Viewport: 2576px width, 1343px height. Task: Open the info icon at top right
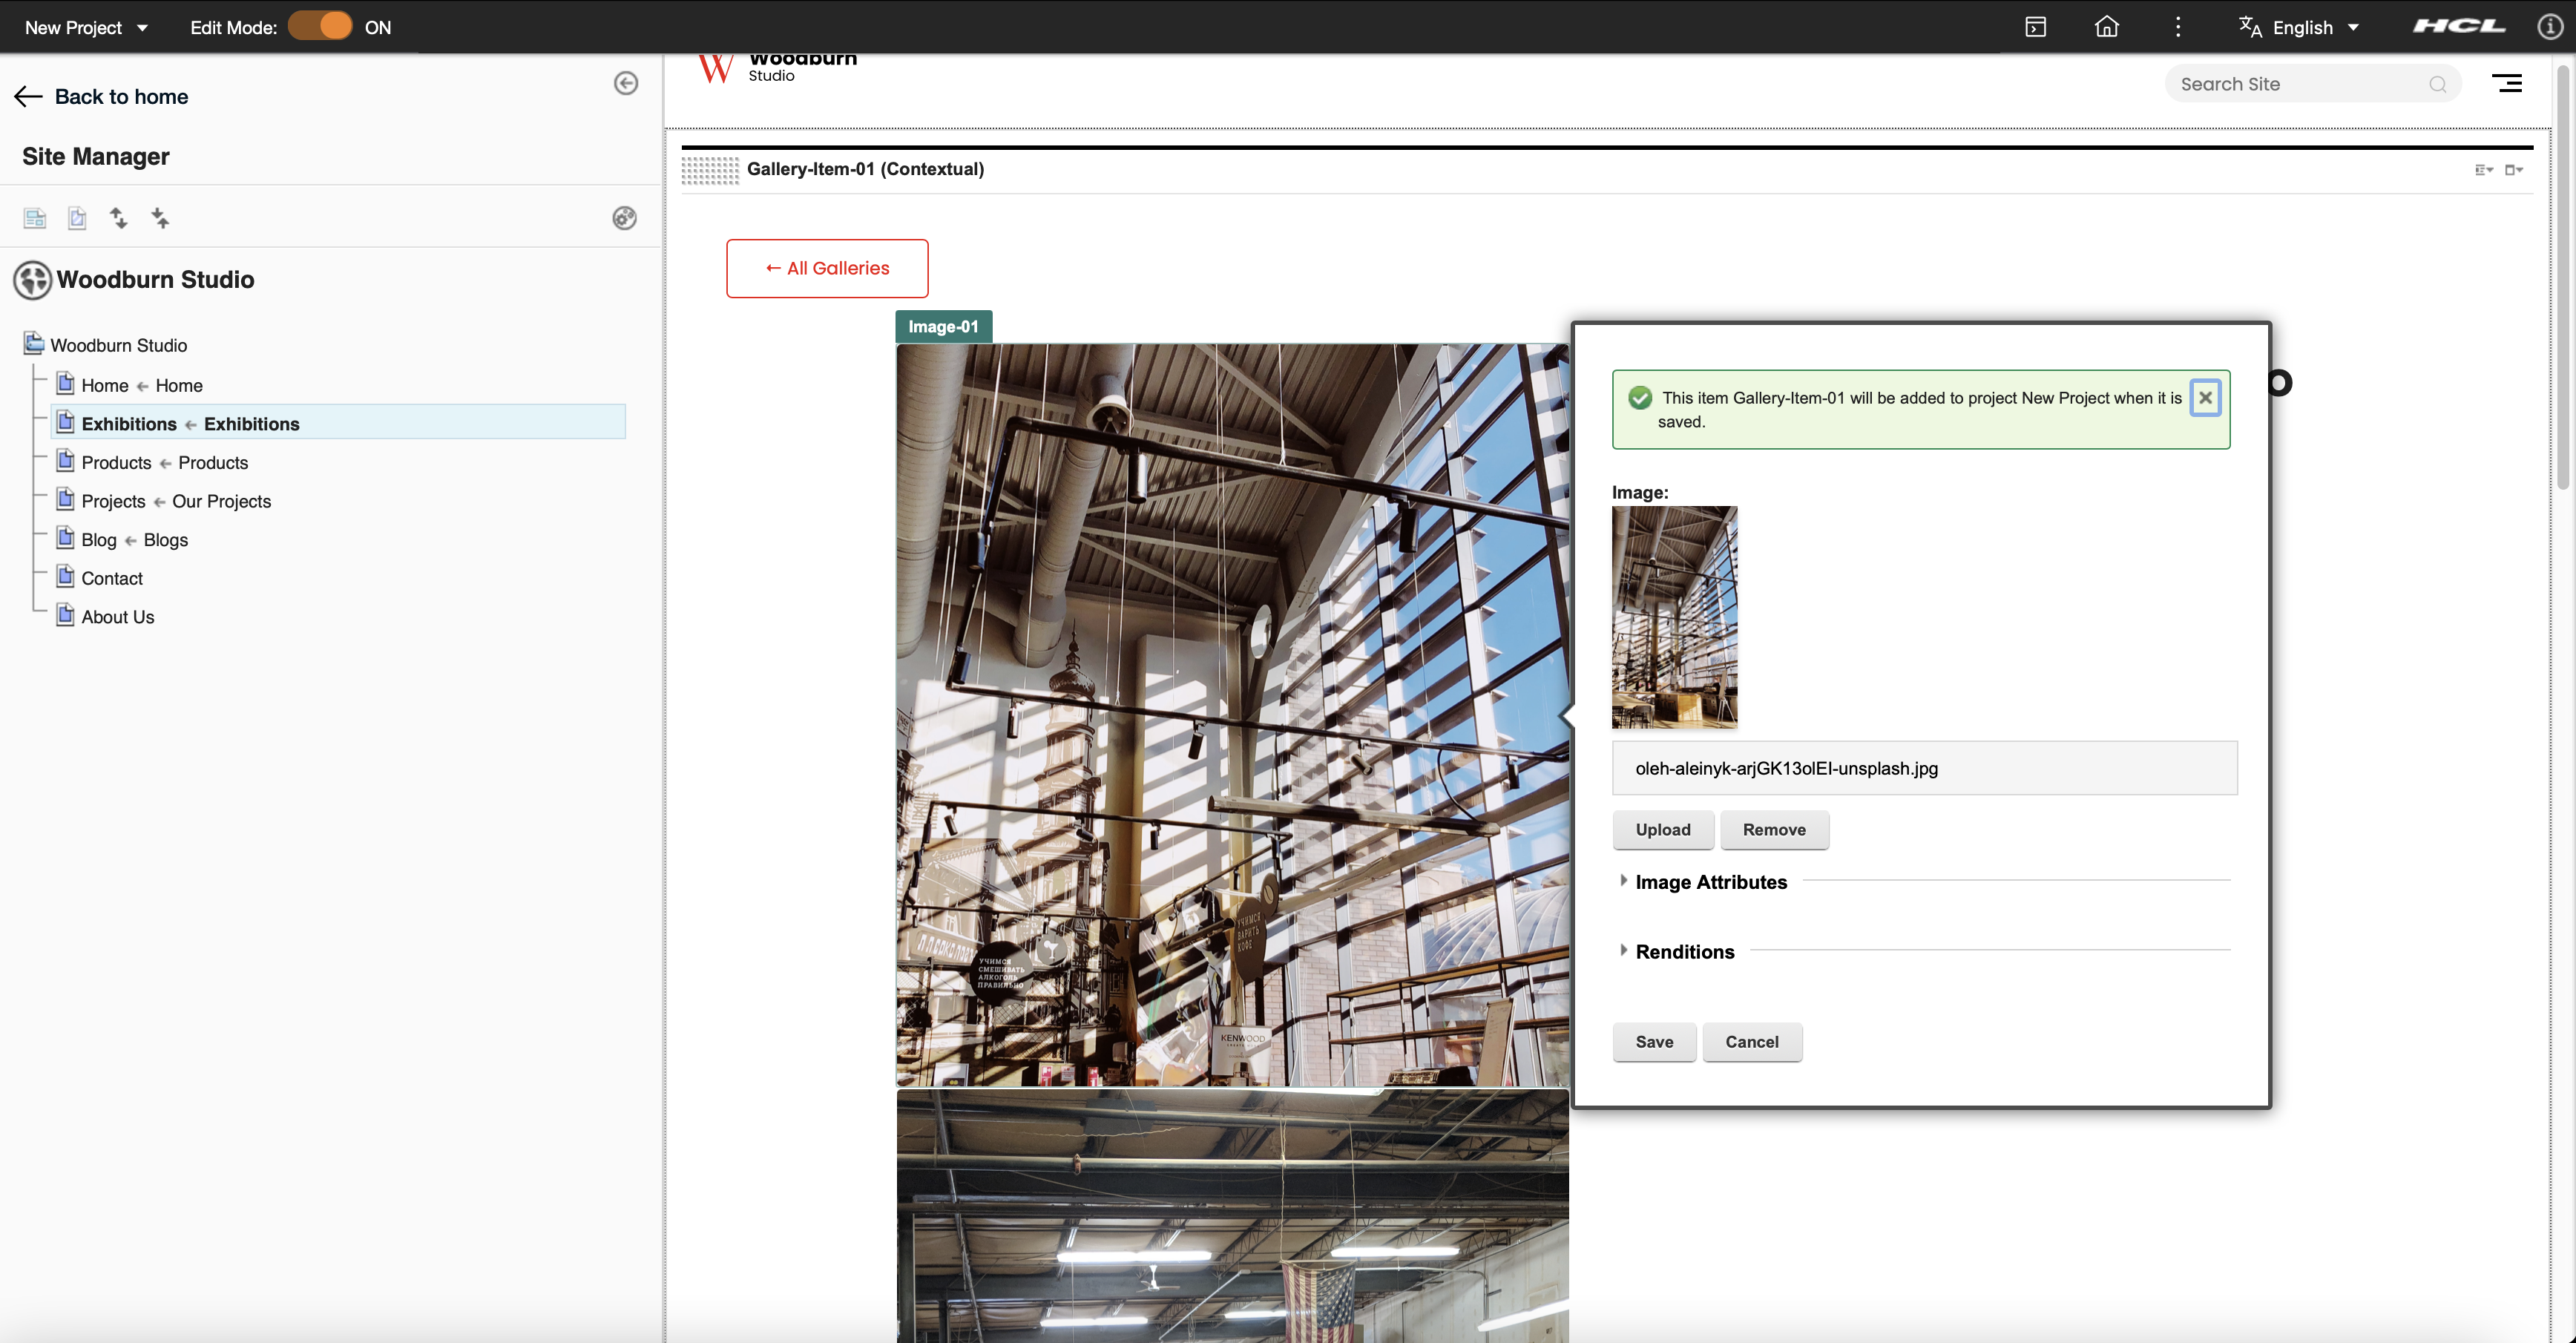[x=2549, y=27]
